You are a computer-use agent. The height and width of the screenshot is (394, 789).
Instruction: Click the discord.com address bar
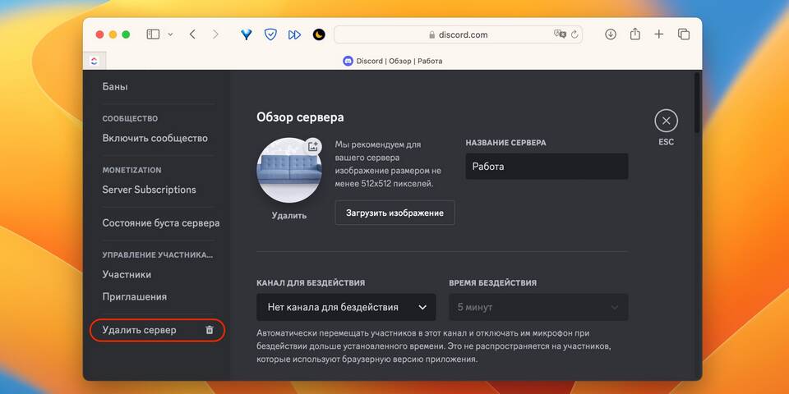point(458,34)
